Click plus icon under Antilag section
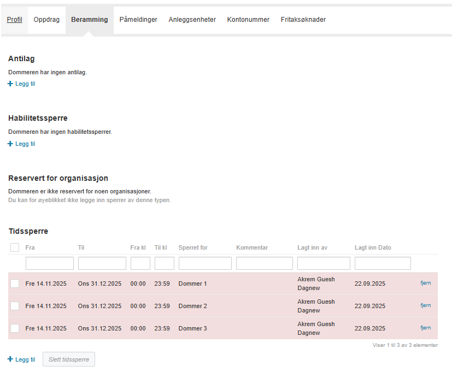452x372 pixels. pos(10,84)
